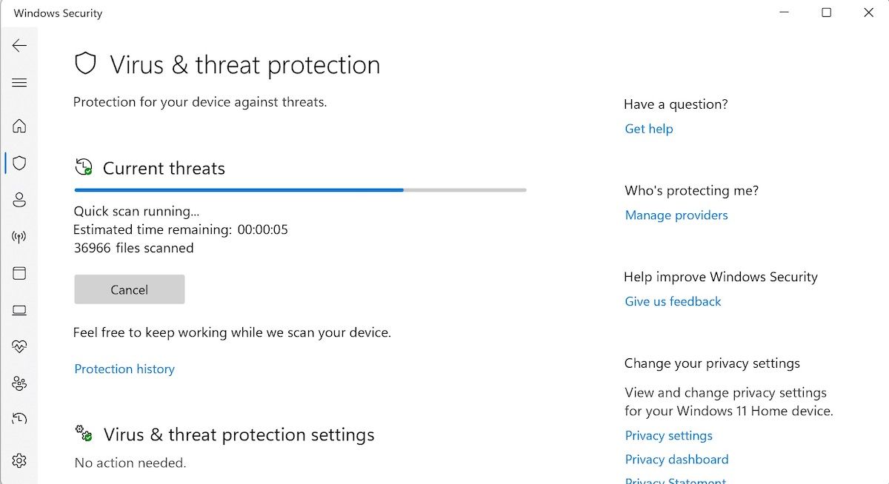Open the Home section in sidebar
The image size is (889, 484).
(x=19, y=126)
